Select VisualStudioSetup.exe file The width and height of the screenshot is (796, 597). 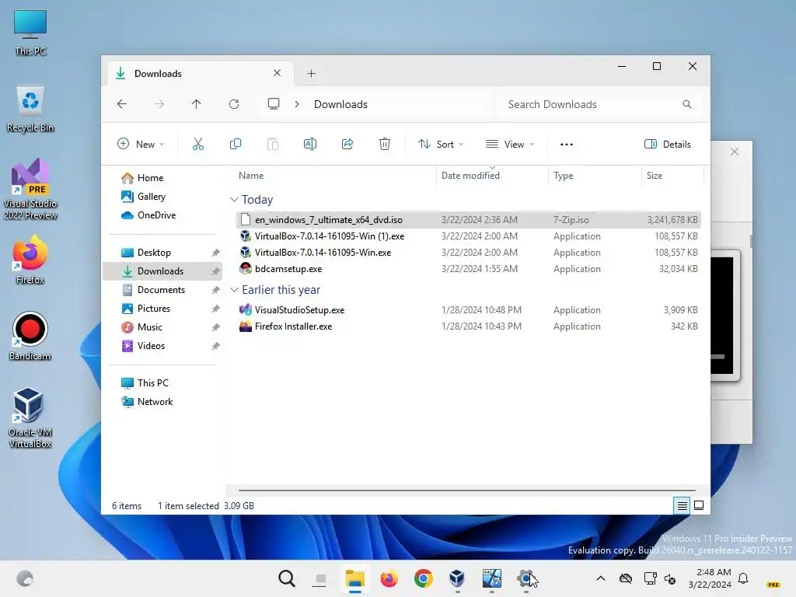pos(469,309)
